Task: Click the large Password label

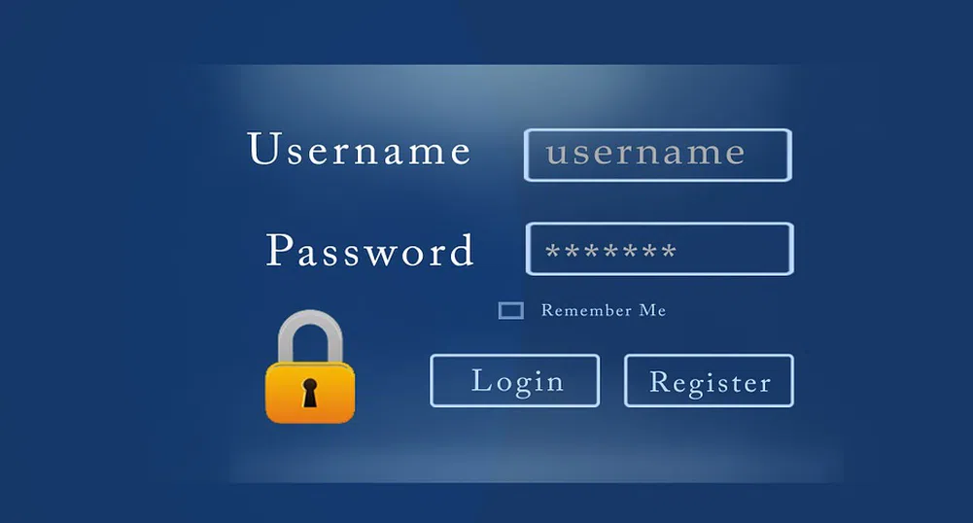Action: tap(369, 250)
